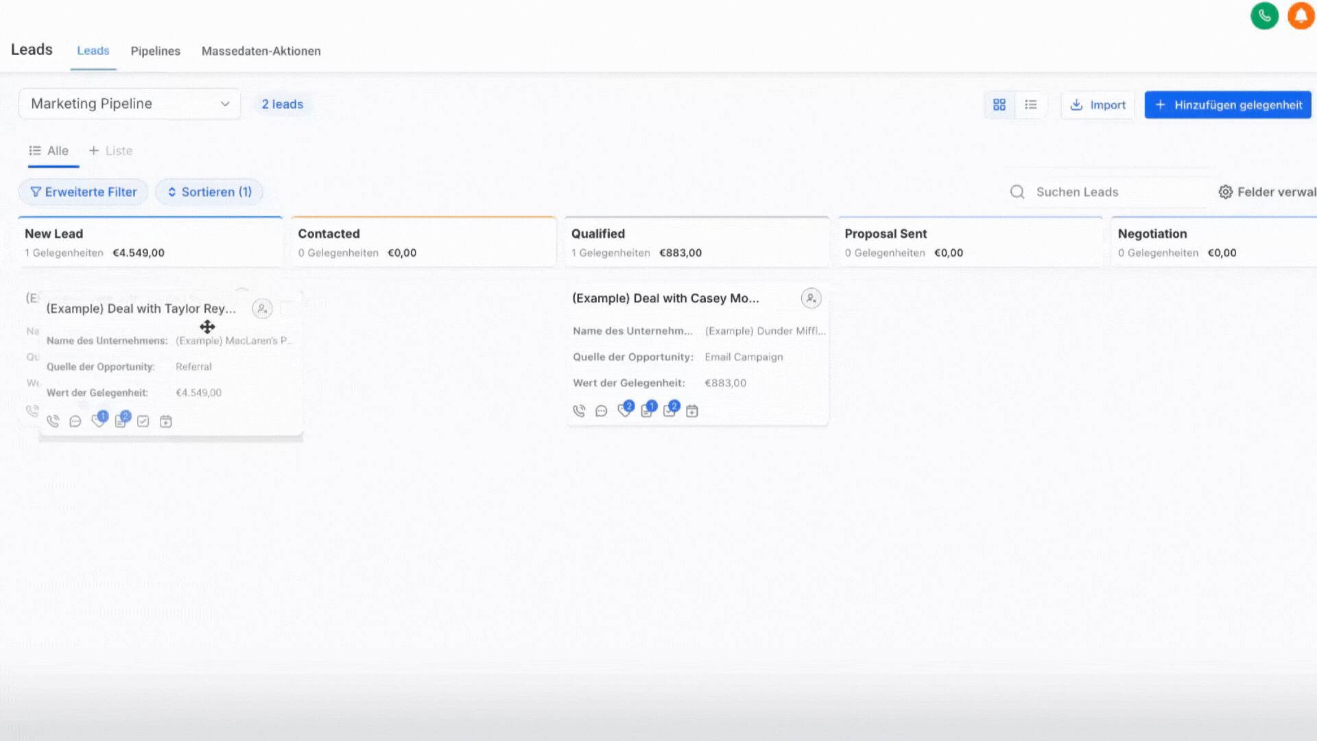The width and height of the screenshot is (1317, 741).
Task: Click the Suchen Leads search field
Action: pyautogui.click(x=1111, y=192)
